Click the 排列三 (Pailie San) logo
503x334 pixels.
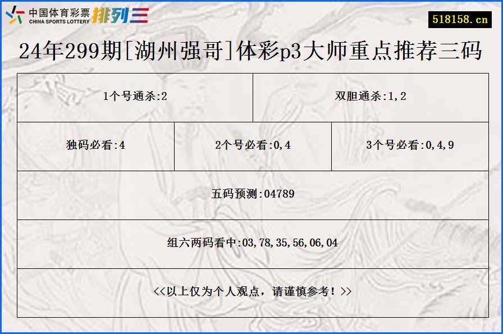point(121,15)
